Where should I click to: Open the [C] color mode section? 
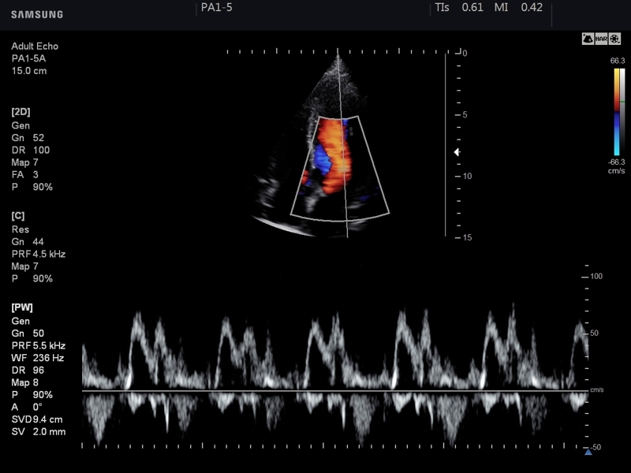20,215
